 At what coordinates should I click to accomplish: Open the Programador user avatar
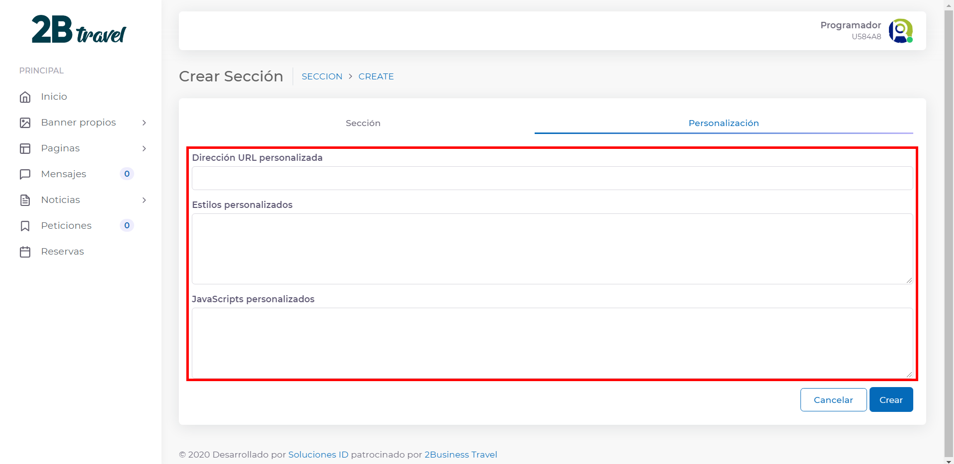[900, 31]
